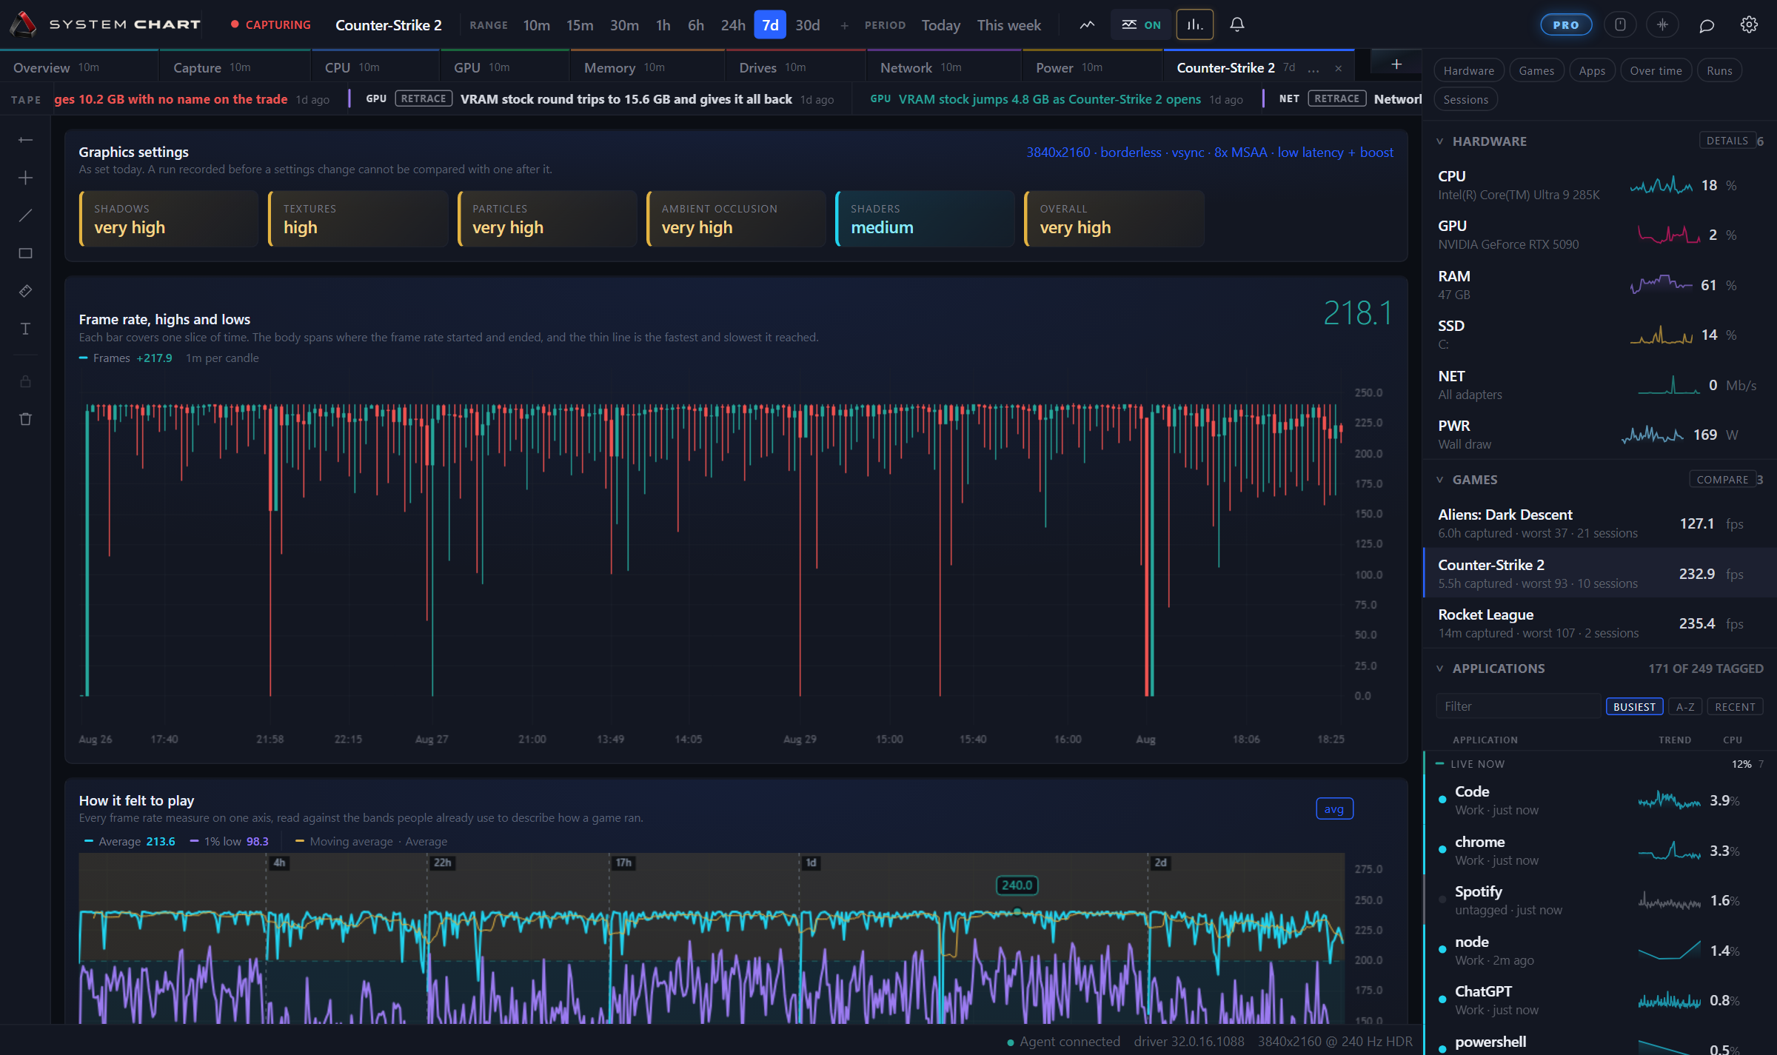Click the trash delete drawings icon
This screenshot has height=1055, width=1777.
click(x=25, y=419)
